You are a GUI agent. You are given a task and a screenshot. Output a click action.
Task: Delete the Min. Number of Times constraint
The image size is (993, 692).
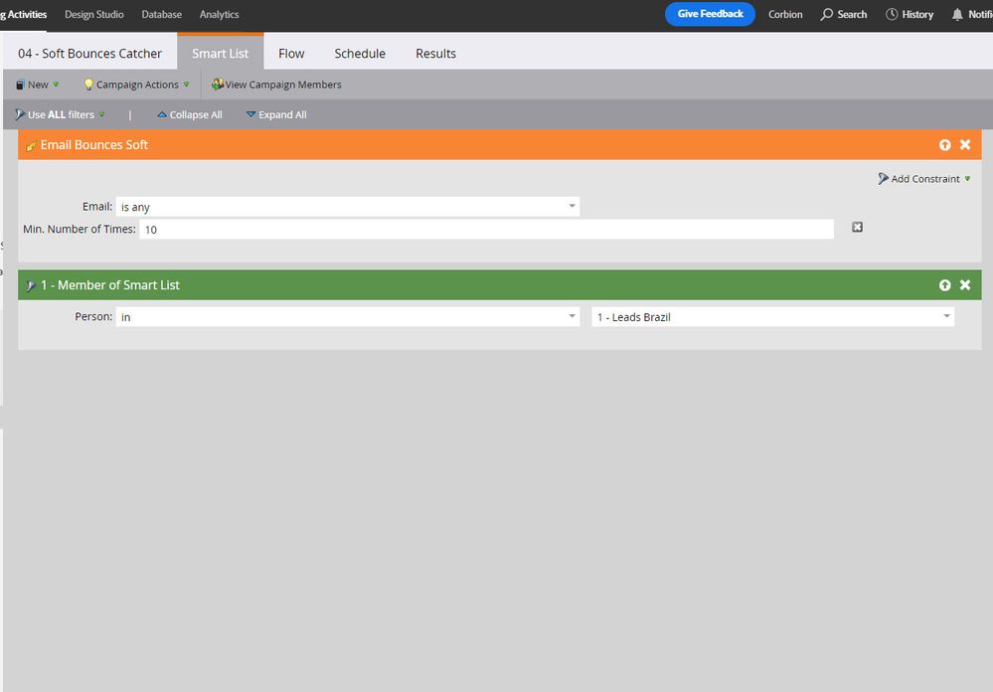point(857,228)
